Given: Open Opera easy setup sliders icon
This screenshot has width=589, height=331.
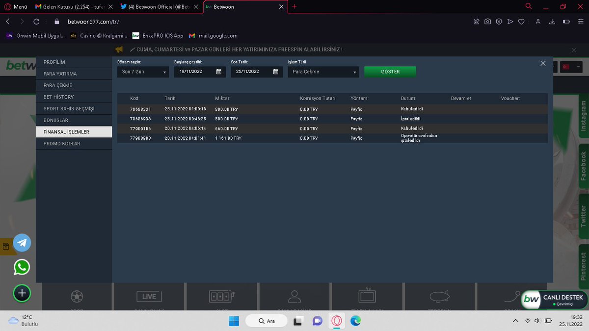Looking at the screenshot, I should (580, 22).
